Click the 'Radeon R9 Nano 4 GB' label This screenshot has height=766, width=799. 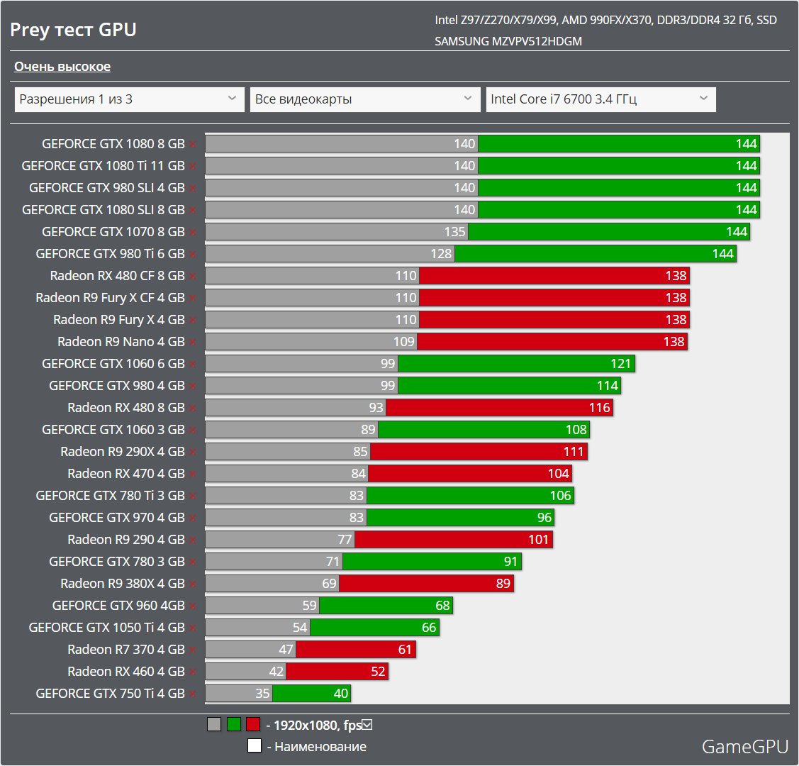click(x=121, y=342)
